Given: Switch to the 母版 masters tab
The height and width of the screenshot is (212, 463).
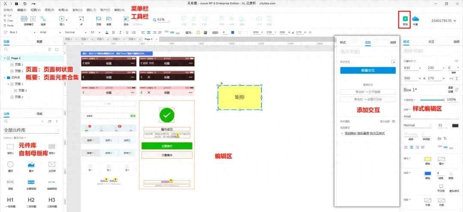Looking at the screenshot, I should (39, 114).
